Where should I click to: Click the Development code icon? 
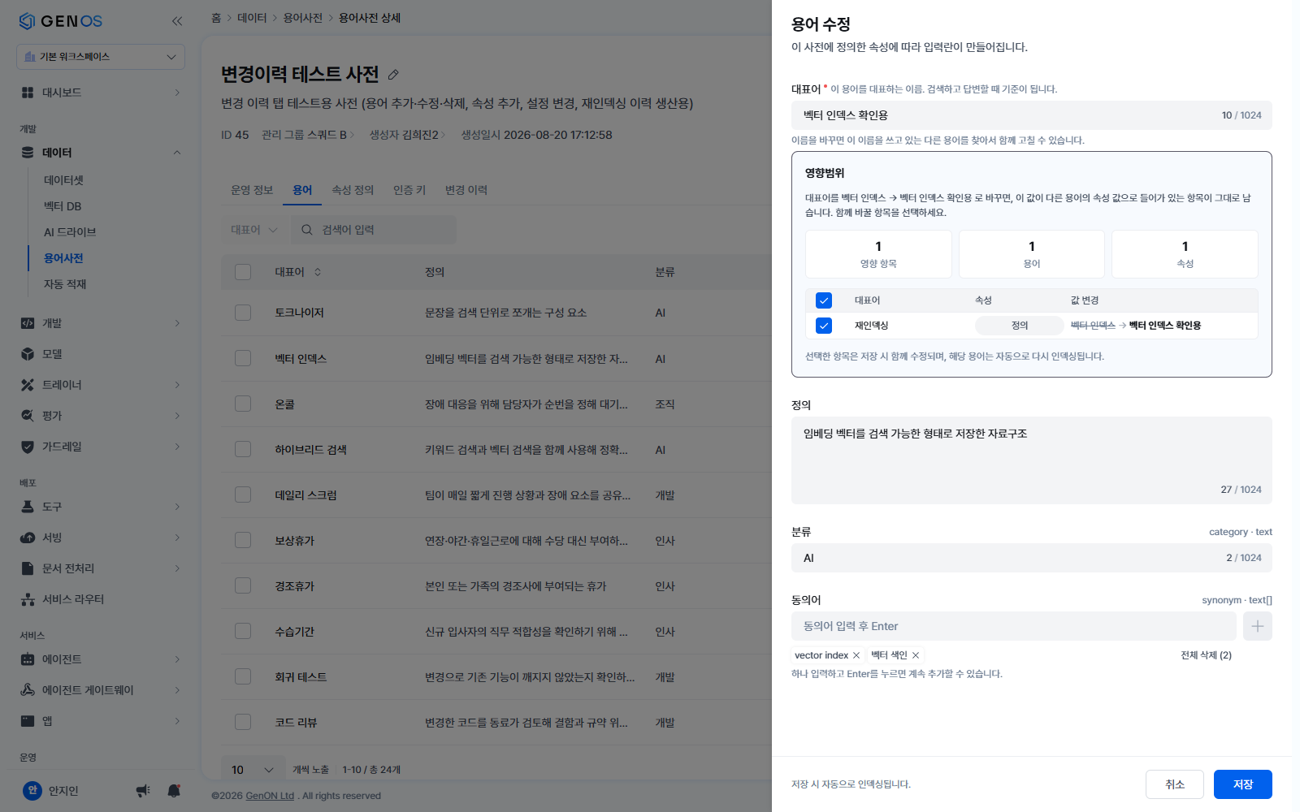pyautogui.click(x=28, y=323)
